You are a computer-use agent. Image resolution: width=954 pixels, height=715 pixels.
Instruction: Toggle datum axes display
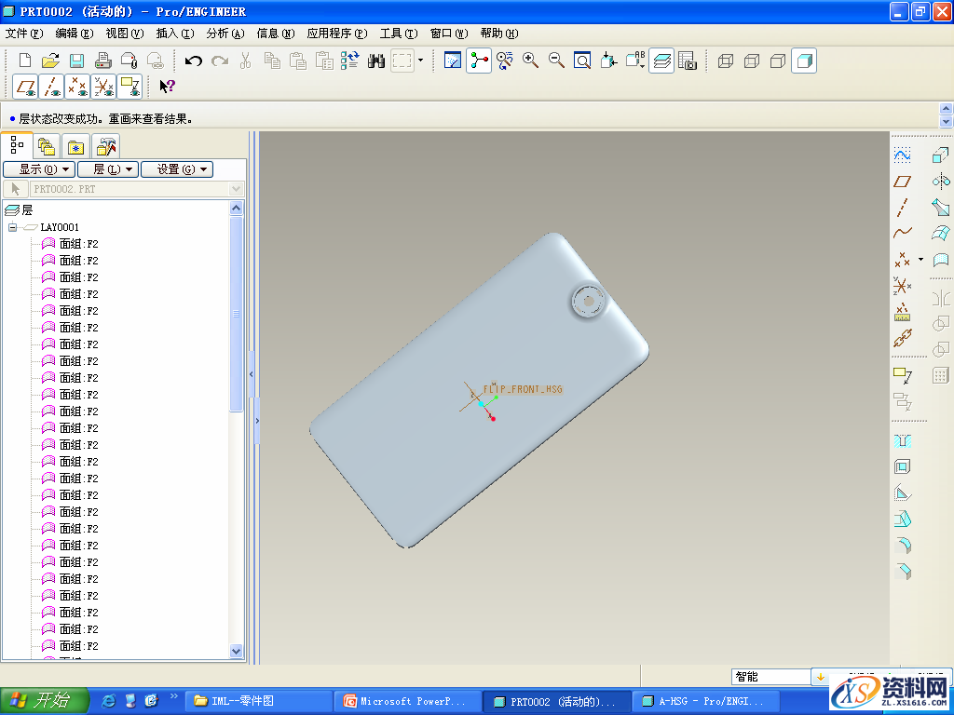[52, 87]
